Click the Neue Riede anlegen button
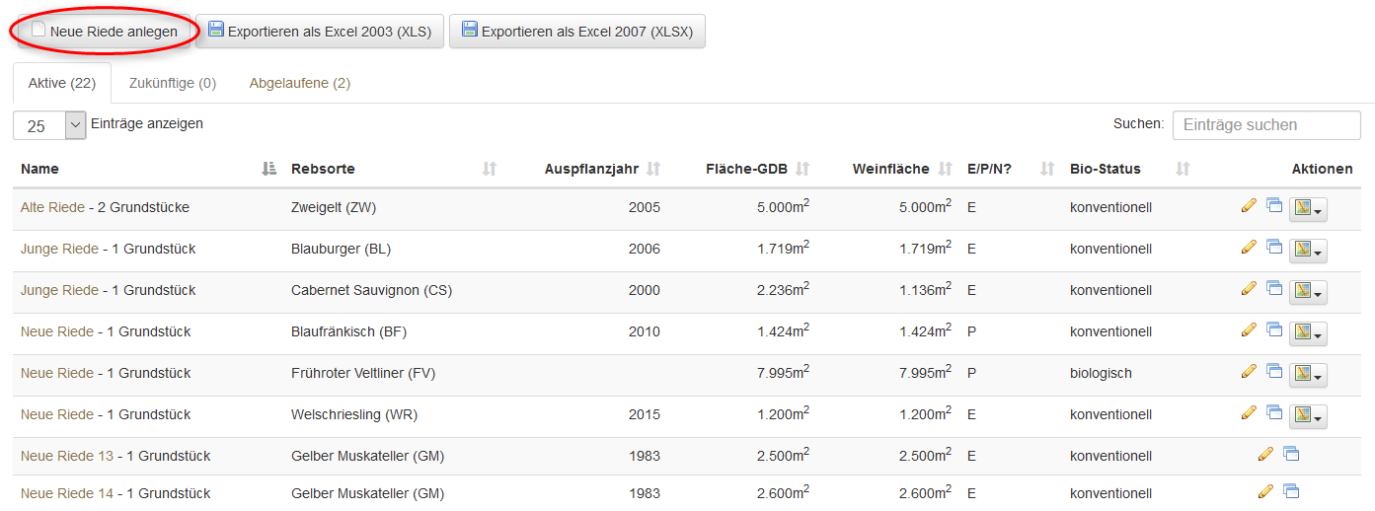Image resolution: width=1375 pixels, height=511 pixels. point(105,32)
